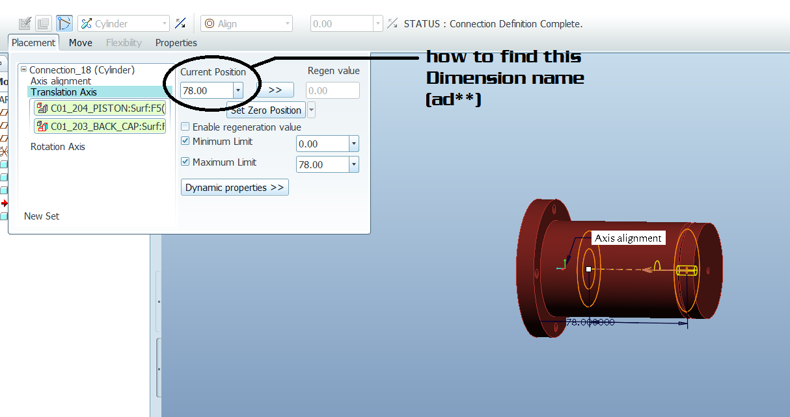This screenshot has height=417, width=790.
Task: Click the manual placement icon
Action: click(x=43, y=24)
